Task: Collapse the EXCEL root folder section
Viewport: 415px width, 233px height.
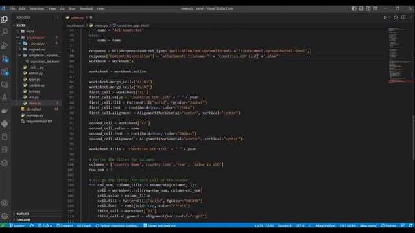Action: point(21,25)
